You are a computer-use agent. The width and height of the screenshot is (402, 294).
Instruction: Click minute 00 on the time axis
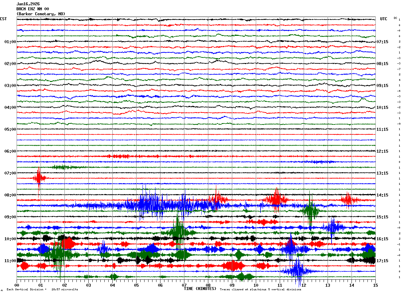coord(17,285)
